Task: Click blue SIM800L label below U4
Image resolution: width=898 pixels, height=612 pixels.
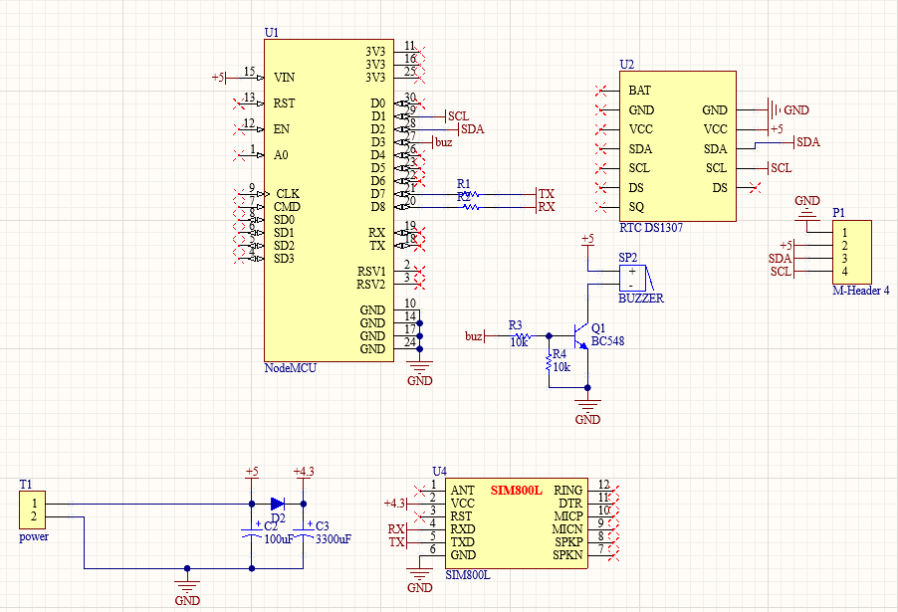Action: coord(468,575)
